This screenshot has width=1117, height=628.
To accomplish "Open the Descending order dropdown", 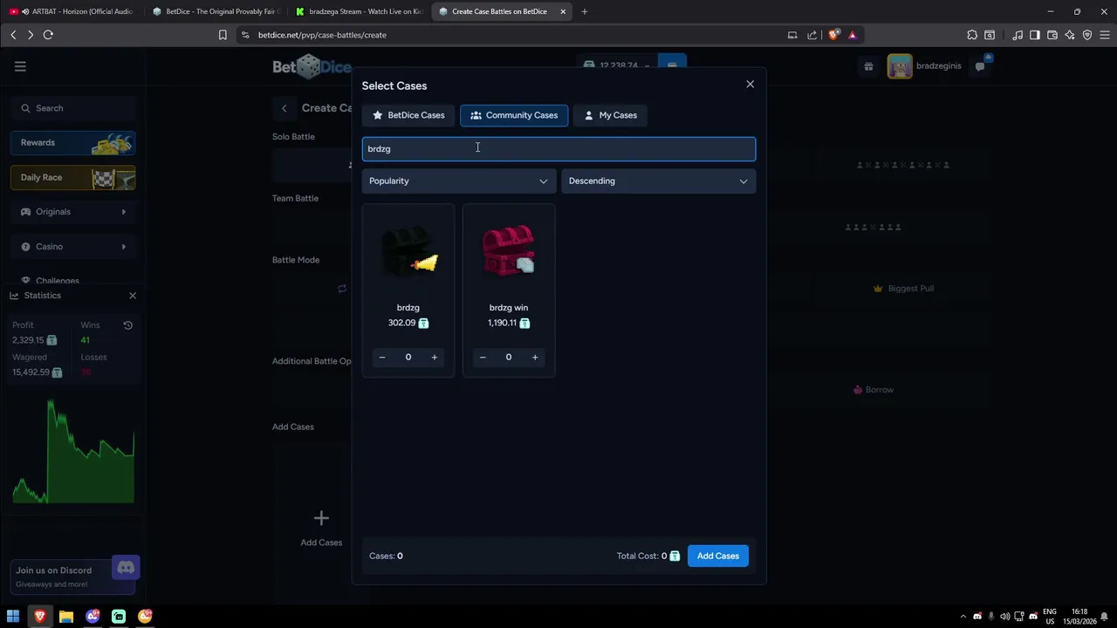I will click(658, 181).
